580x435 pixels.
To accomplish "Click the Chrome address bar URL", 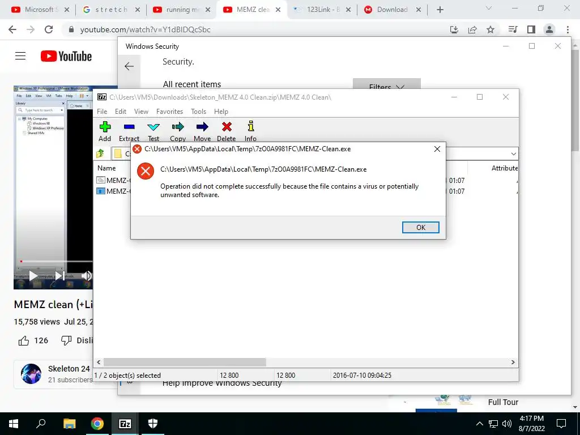I will click(145, 29).
